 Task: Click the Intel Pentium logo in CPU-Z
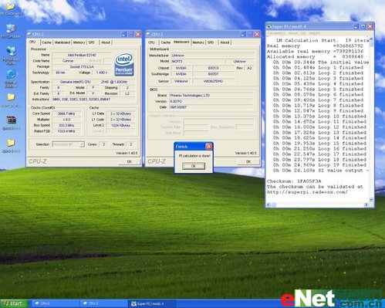[124, 64]
